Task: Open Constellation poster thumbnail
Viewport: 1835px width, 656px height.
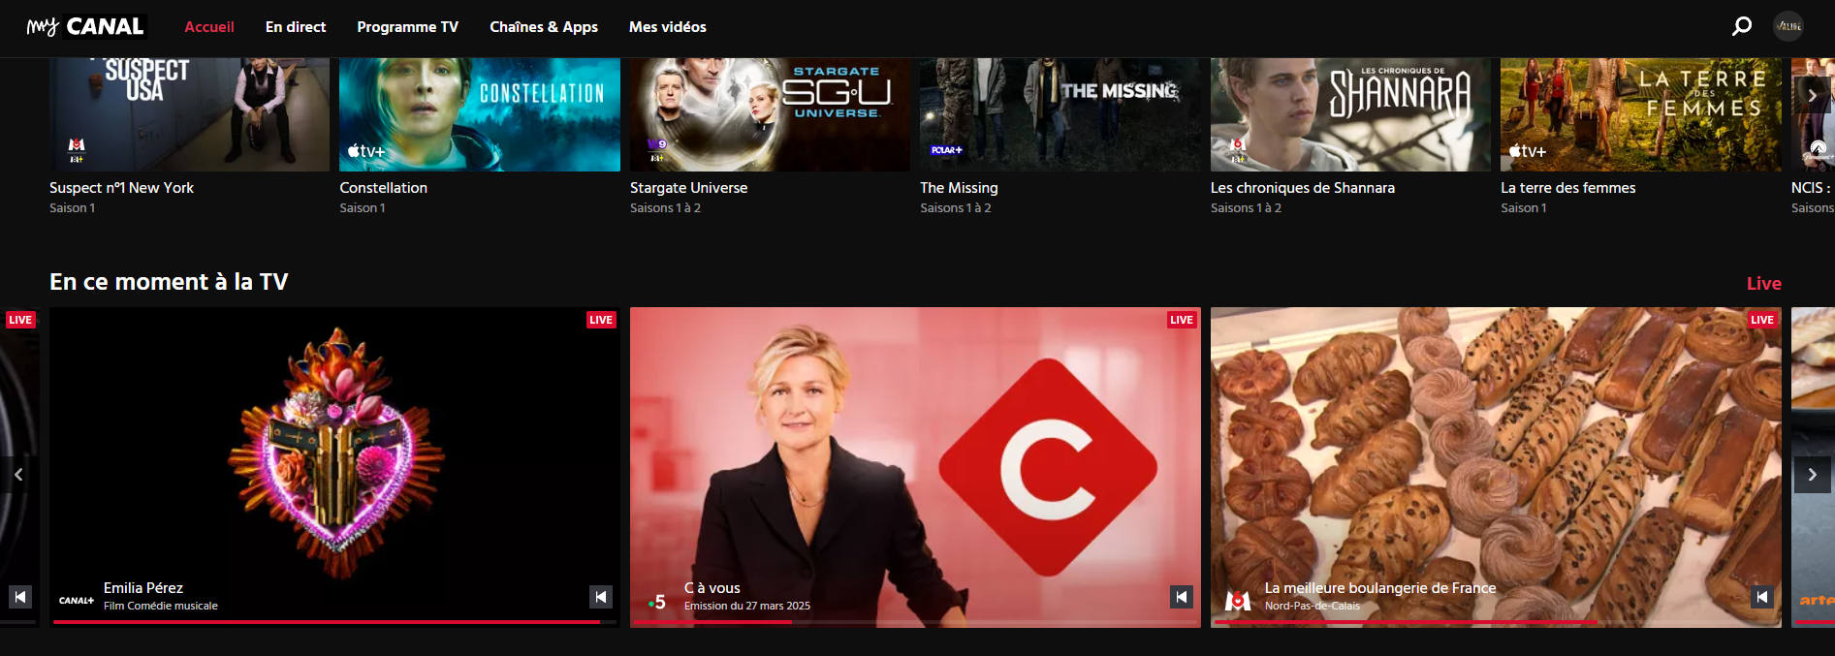Action: (x=480, y=114)
